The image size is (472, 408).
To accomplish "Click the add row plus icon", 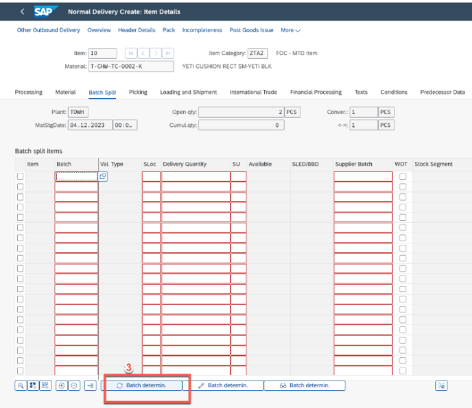I will (x=62, y=385).
